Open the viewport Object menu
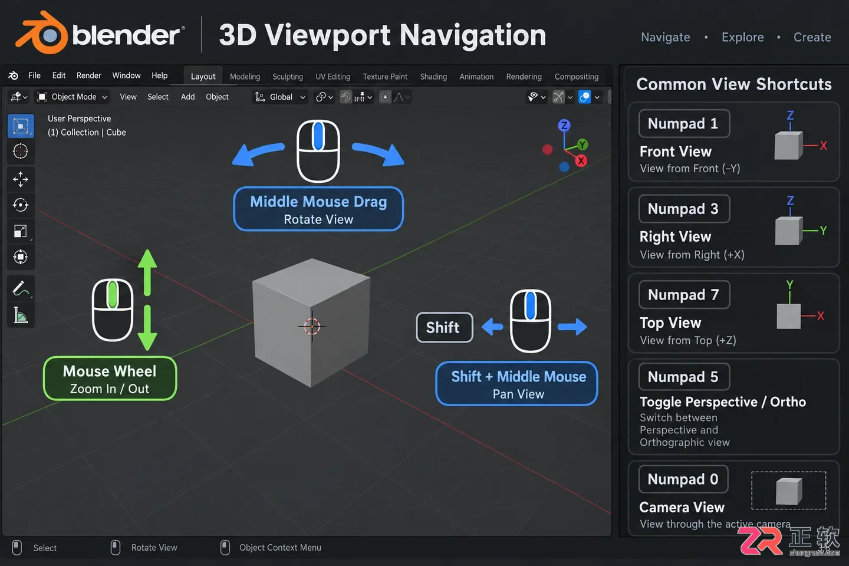 tap(217, 97)
